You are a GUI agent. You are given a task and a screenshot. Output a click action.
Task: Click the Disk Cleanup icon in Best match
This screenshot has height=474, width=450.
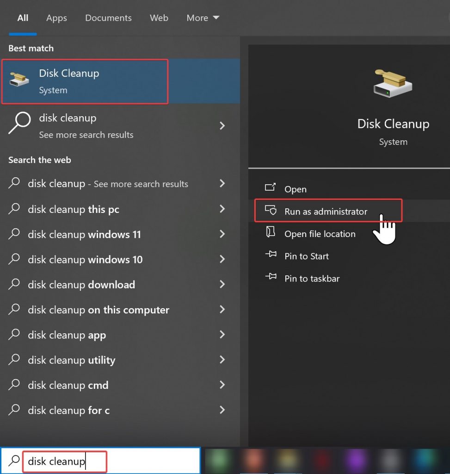click(x=19, y=81)
